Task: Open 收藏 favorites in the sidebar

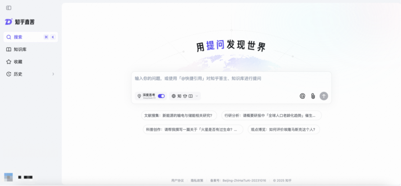Action: point(31,62)
